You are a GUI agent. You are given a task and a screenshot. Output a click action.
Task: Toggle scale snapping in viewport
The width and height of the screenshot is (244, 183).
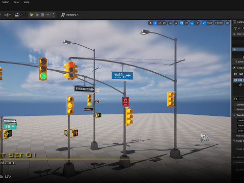tap(204, 23)
